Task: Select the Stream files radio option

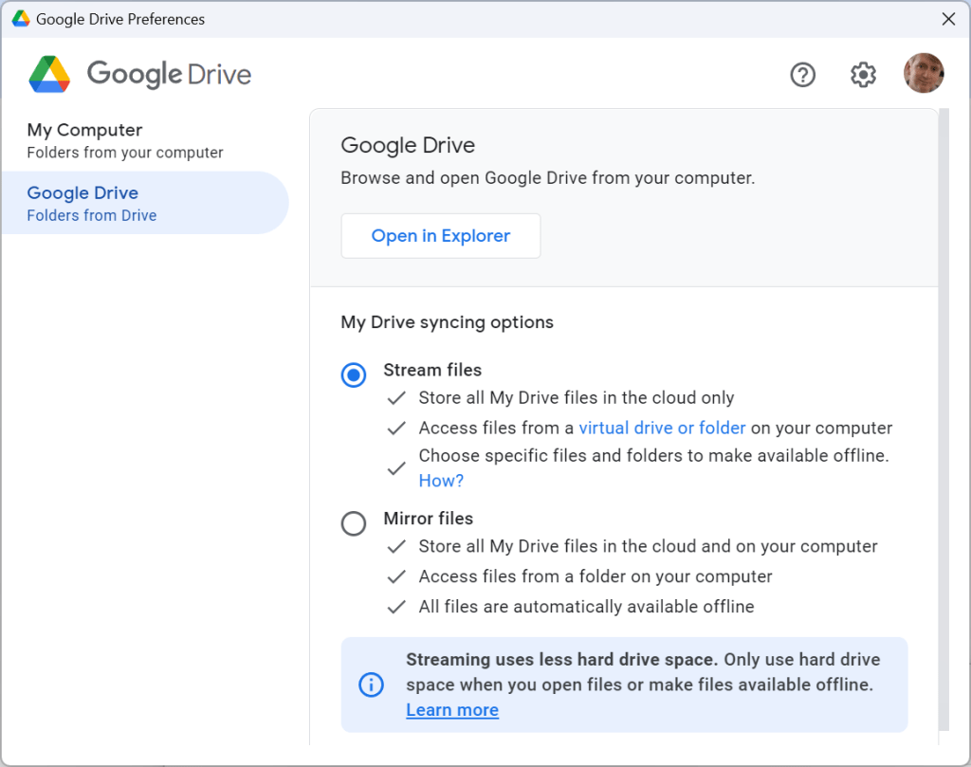Action: (354, 375)
